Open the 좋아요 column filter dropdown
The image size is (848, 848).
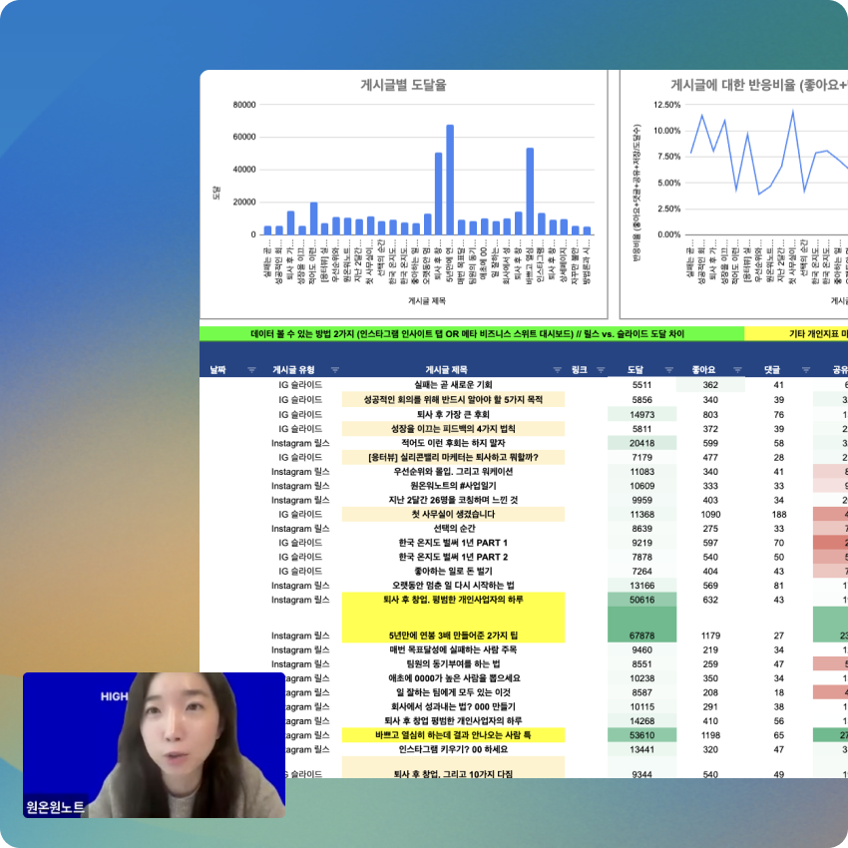(x=737, y=370)
